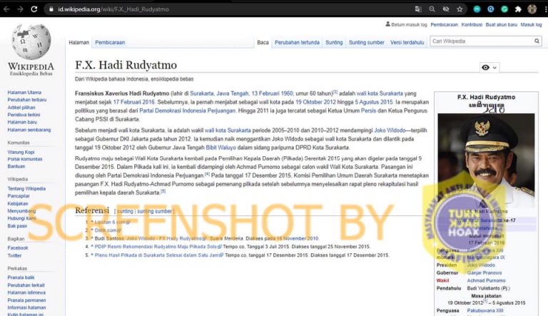This screenshot has height=316, width=548.
Task: Follow the Bibit Waluyo link
Action: (x=221, y=148)
